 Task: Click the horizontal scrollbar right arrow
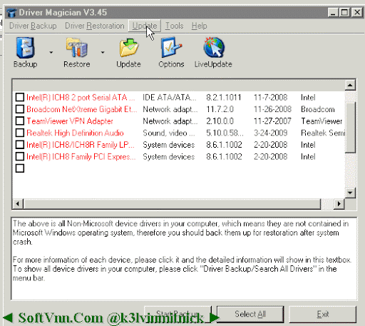tap(339, 204)
